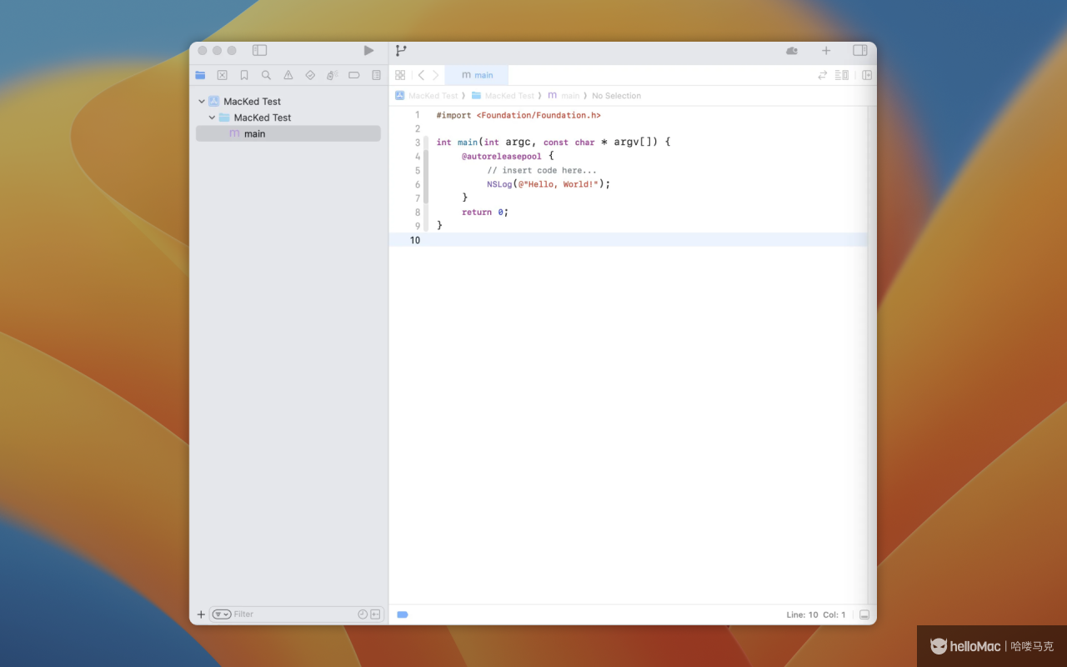Select the main file in navigator
This screenshot has height=667, width=1067.
pyautogui.click(x=288, y=133)
